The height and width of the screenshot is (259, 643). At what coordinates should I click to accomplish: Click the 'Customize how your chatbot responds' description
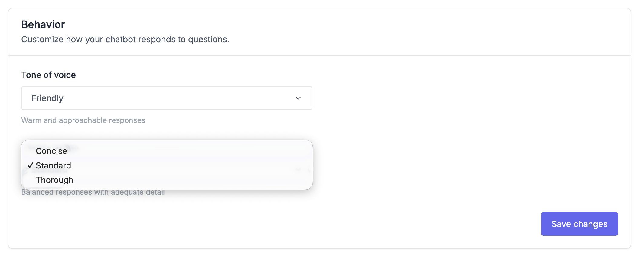(125, 39)
